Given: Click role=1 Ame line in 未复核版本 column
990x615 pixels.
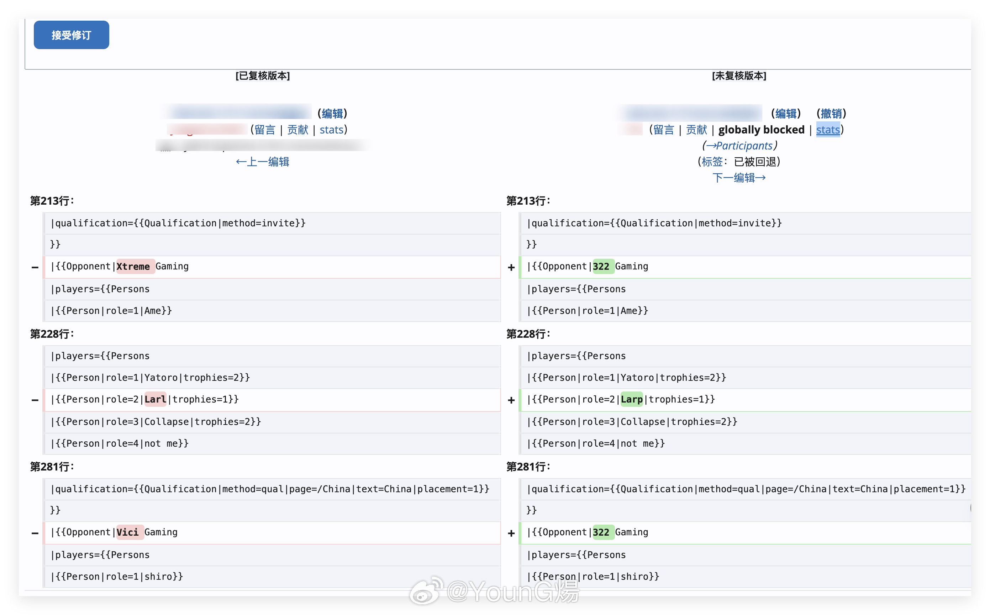Looking at the screenshot, I should (x=746, y=311).
